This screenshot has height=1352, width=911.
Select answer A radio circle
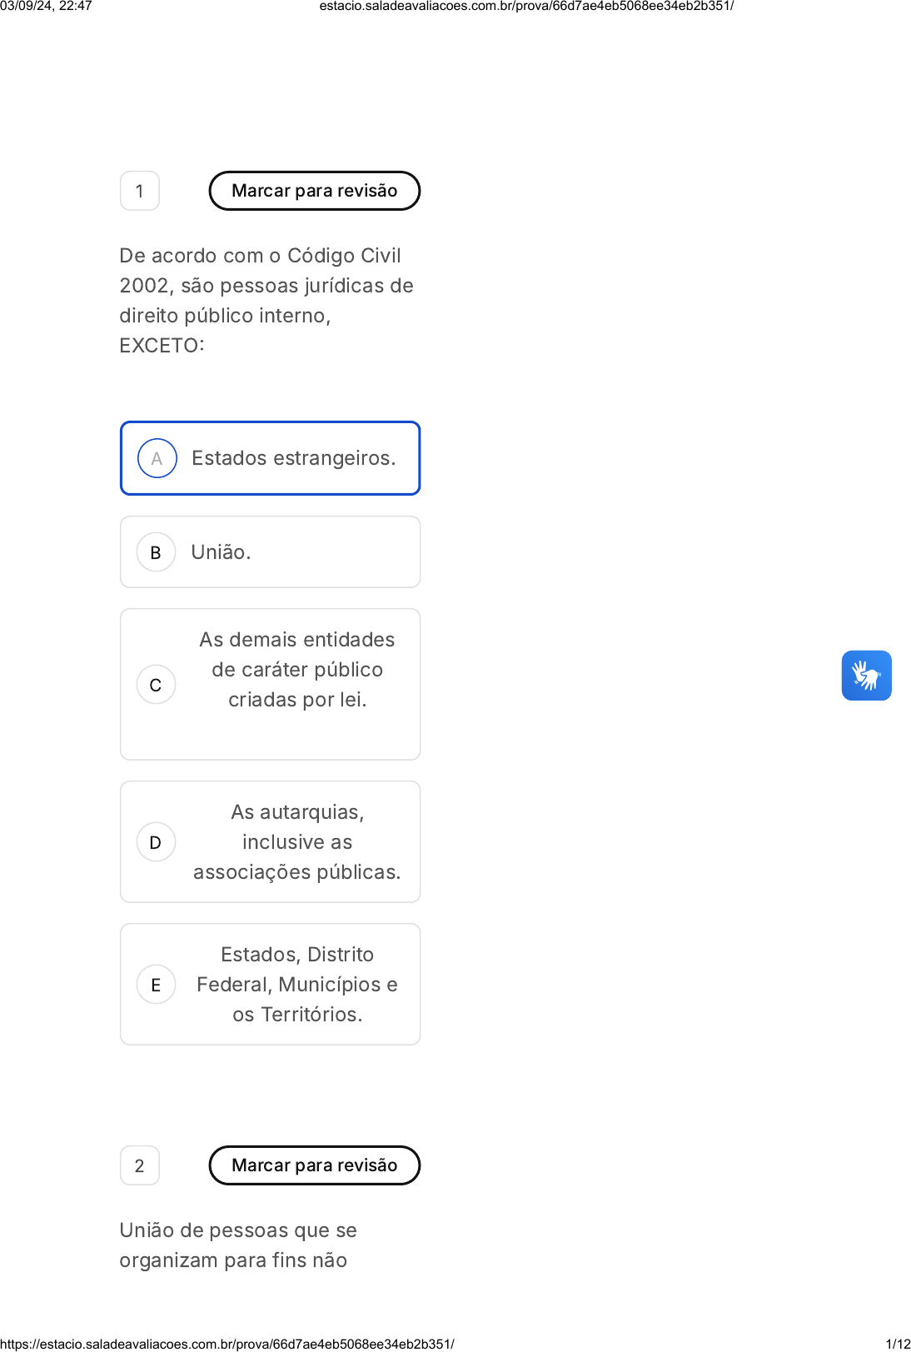[x=157, y=458]
